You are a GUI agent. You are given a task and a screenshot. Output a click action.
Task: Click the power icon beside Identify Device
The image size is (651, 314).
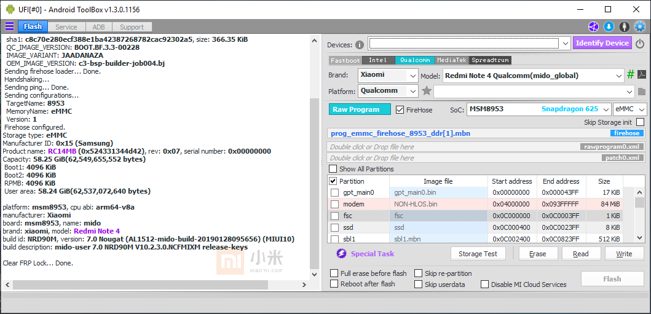tap(640, 43)
